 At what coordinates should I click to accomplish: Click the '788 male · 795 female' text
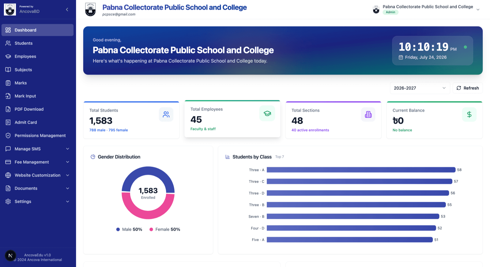[x=109, y=130]
